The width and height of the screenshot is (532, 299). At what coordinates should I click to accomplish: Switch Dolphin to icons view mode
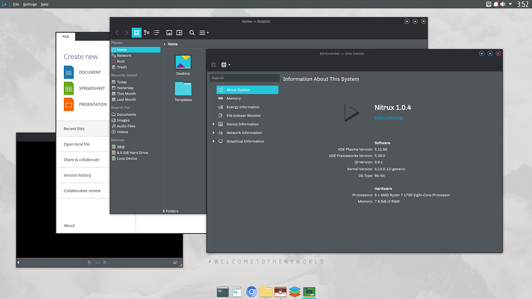click(137, 32)
